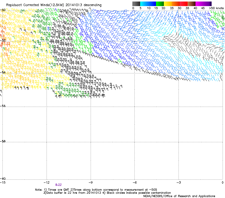Click the yellow 20-25 knots legend swatch
Screen dimensions: 225x198
[x=168, y=4]
